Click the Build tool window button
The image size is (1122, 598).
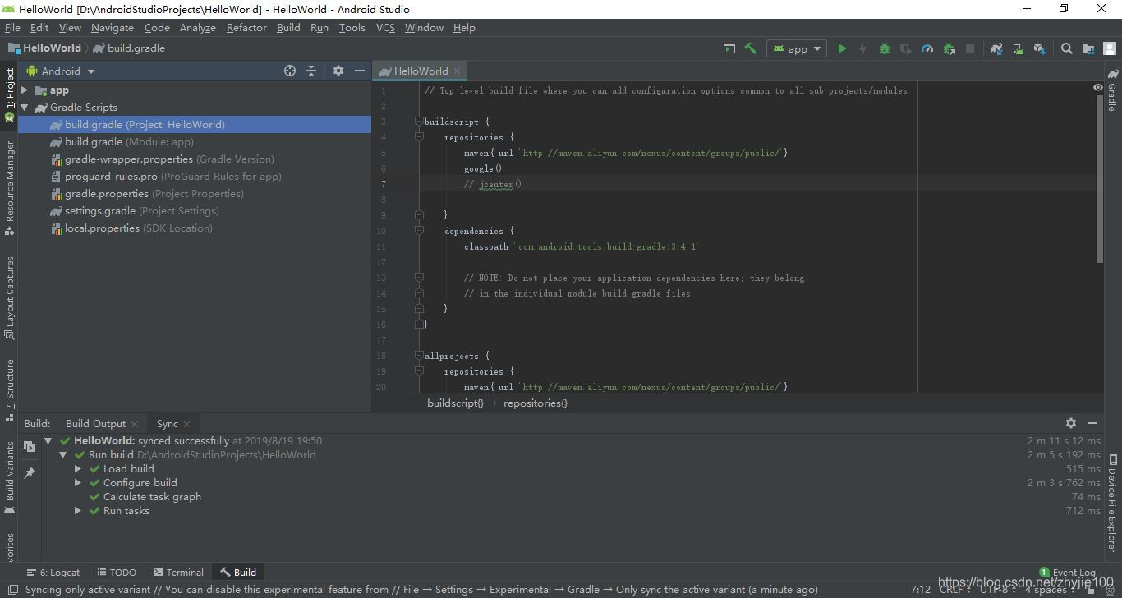point(238,573)
